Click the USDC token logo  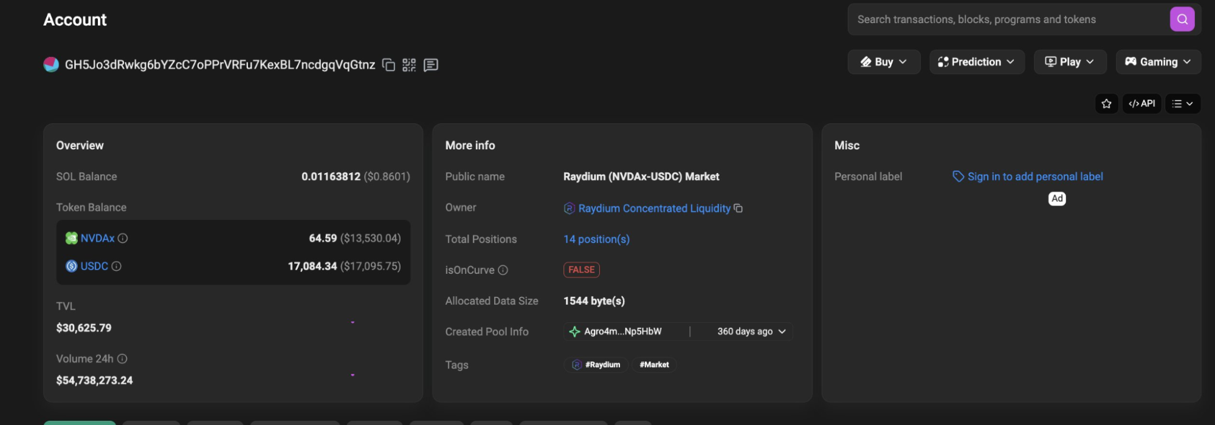71,266
